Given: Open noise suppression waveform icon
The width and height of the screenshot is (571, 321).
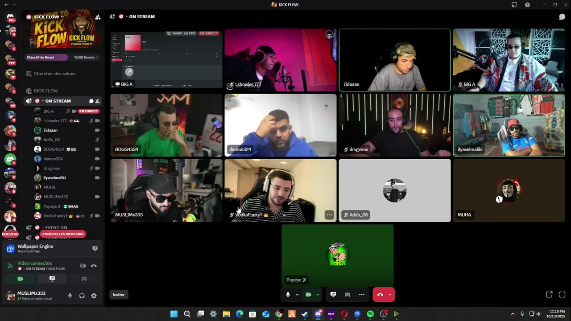Looking at the screenshot, I should tap(83, 266).
